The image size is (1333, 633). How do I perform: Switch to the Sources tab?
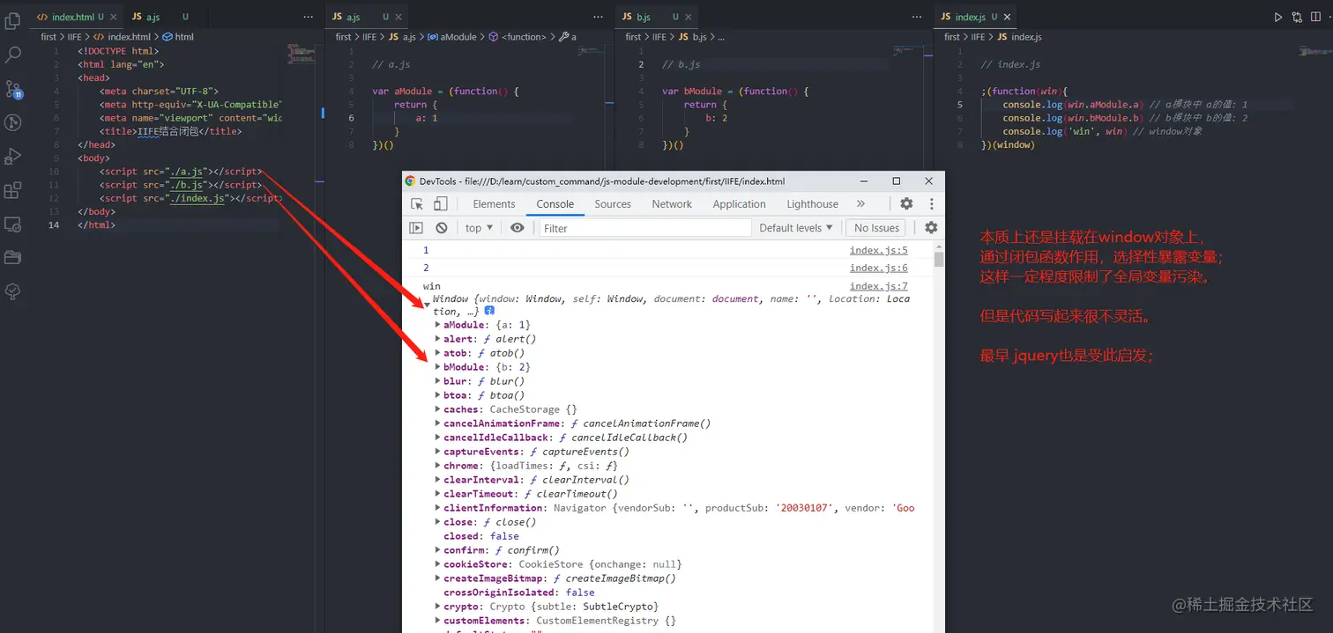[x=613, y=203]
